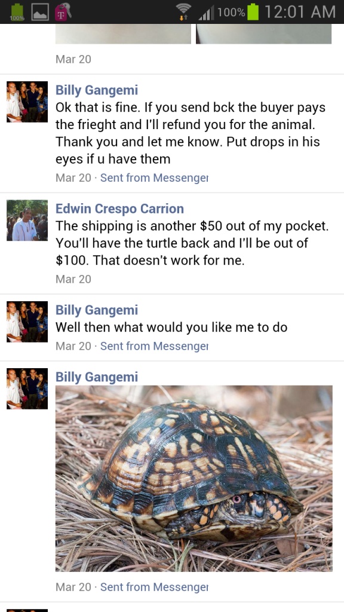Tap the green battery level indicator

point(253,12)
